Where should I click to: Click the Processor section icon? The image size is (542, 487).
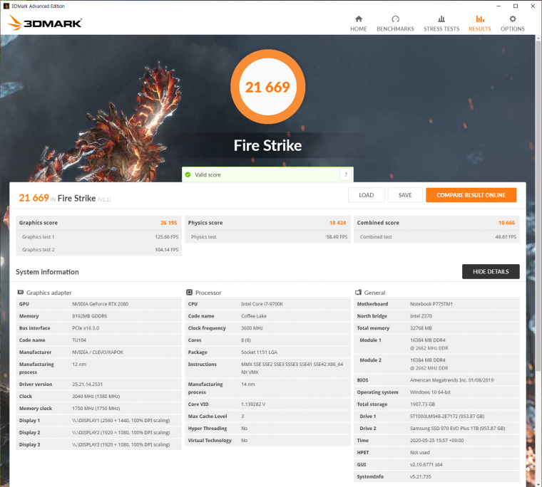(189, 293)
